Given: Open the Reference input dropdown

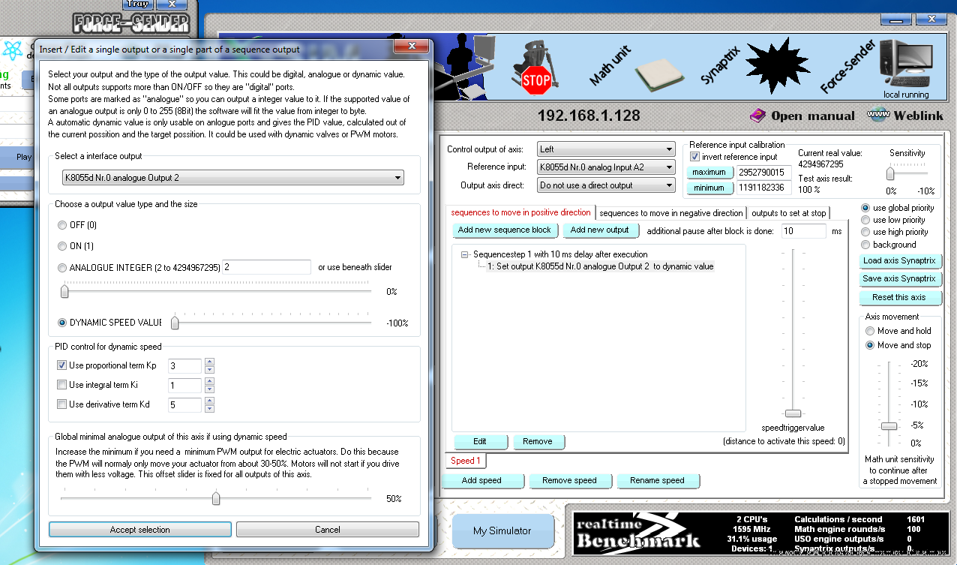Looking at the screenshot, I should [605, 167].
